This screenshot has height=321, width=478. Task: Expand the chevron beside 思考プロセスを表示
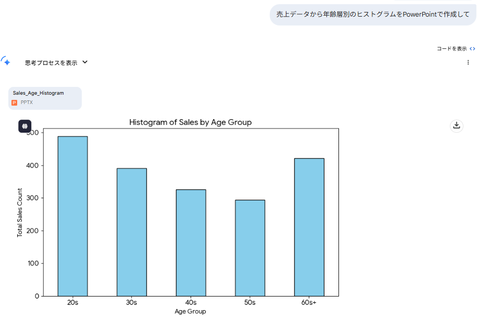[x=85, y=62]
